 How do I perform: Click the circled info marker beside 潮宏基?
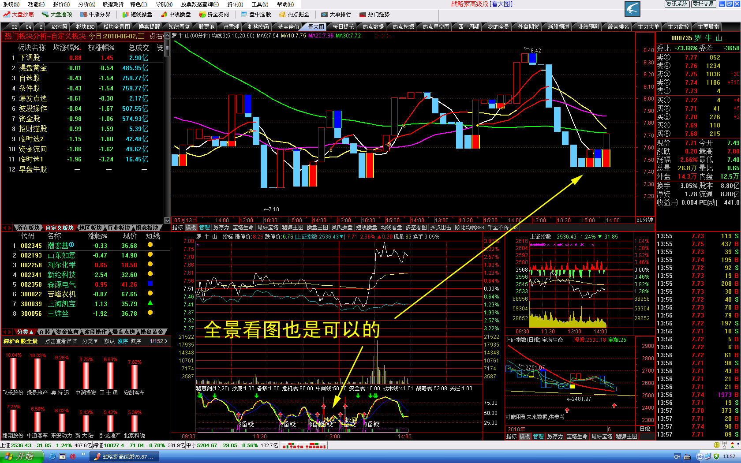coord(72,245)
